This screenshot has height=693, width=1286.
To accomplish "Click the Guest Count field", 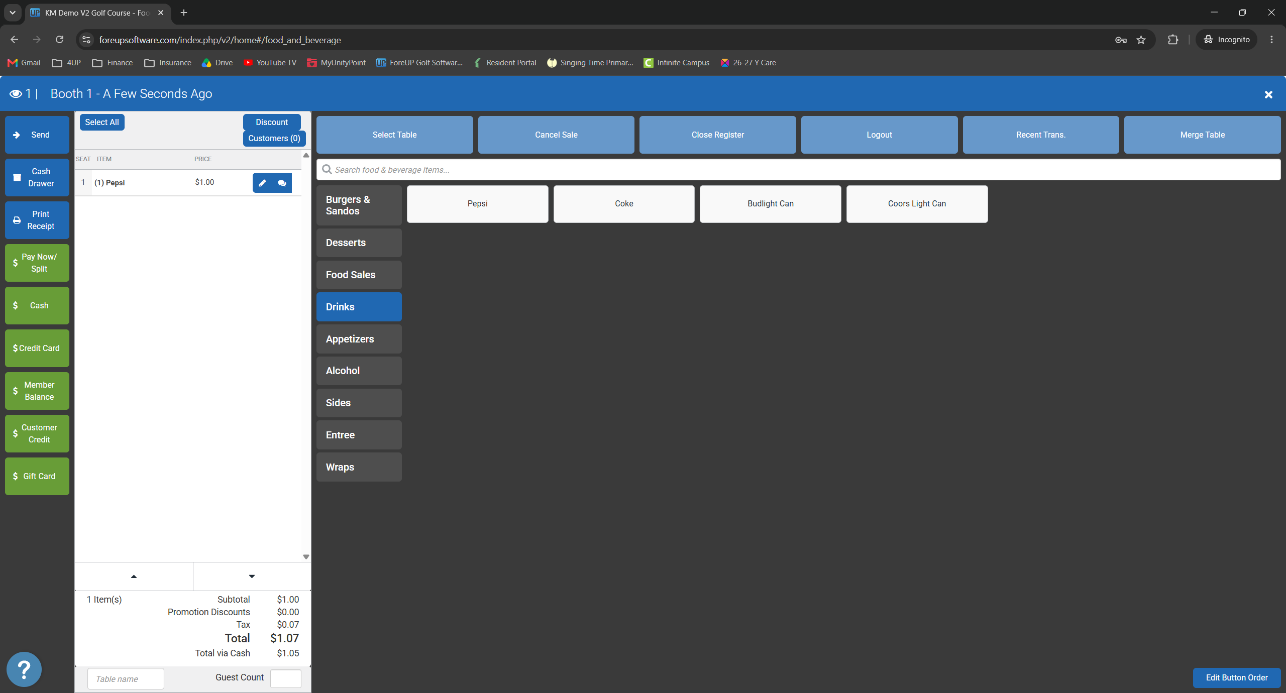I will 286,678.
